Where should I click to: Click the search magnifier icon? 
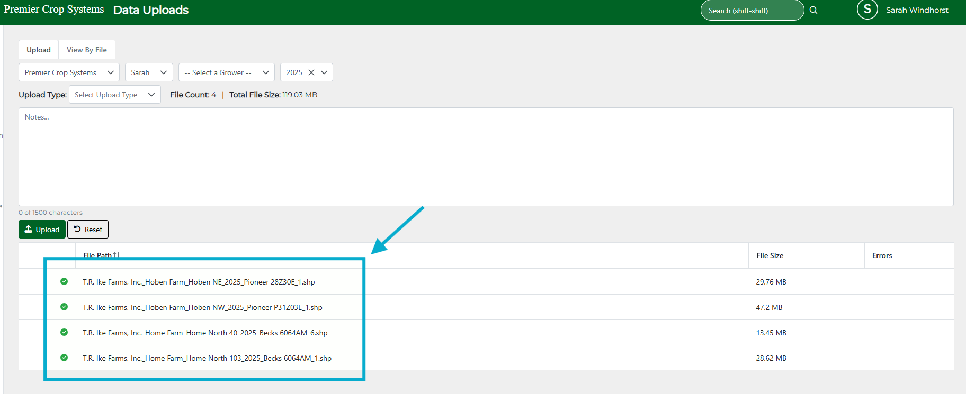tap(813, 10)
